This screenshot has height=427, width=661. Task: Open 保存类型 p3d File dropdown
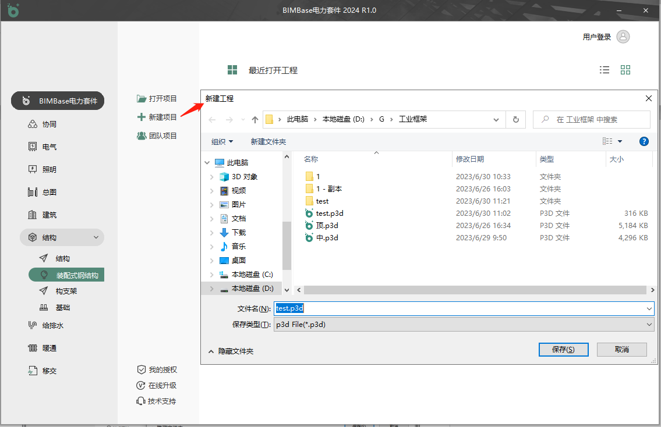[x=464, y=324]
